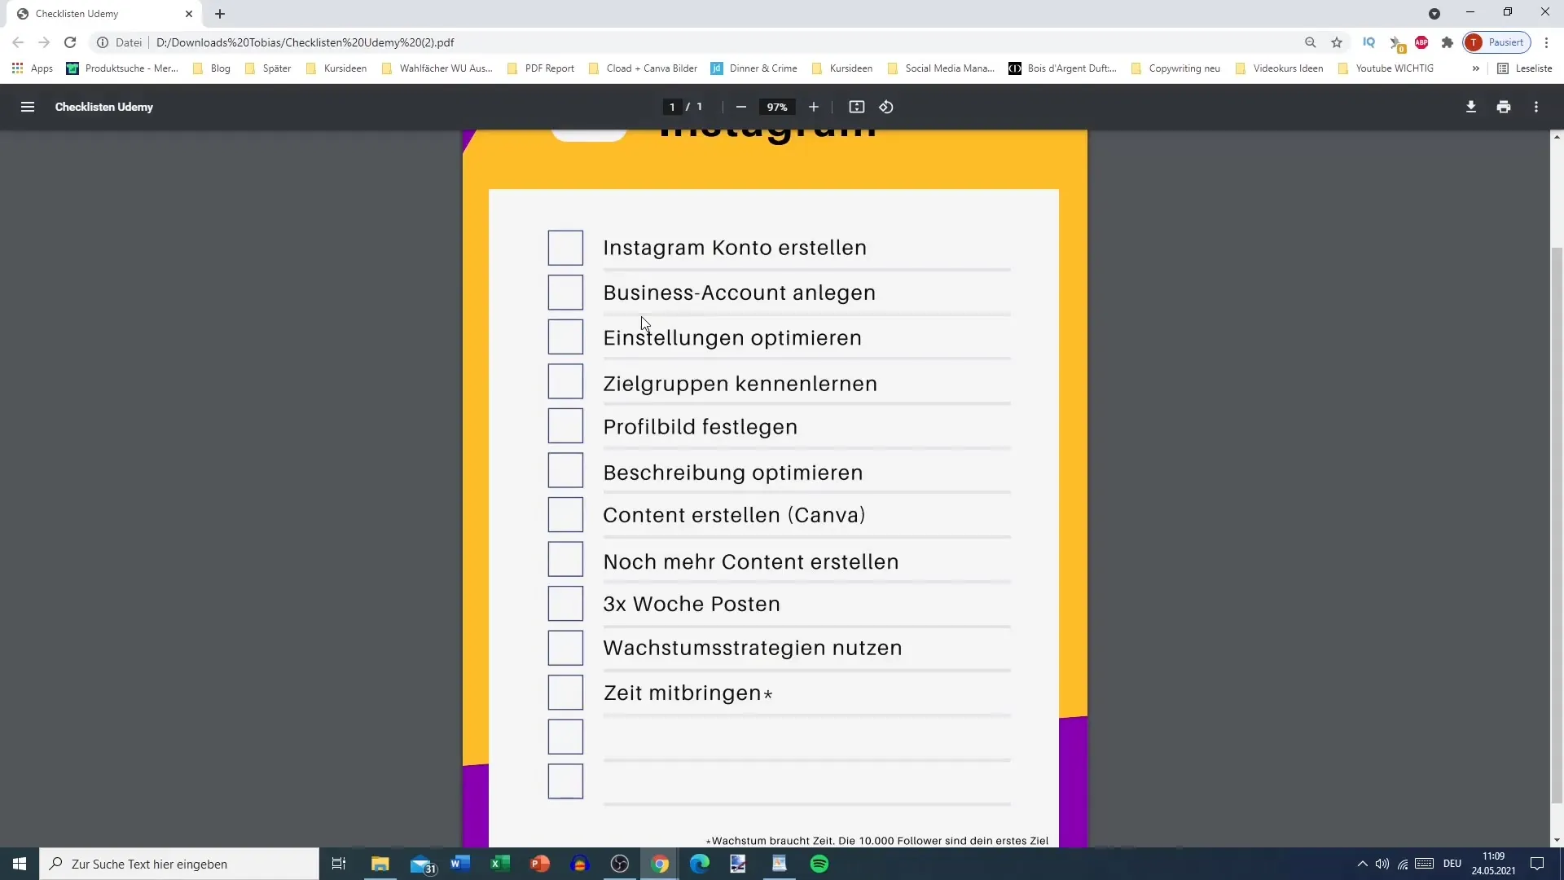Open the PDF viewer more actions menu

point(1536,107)
